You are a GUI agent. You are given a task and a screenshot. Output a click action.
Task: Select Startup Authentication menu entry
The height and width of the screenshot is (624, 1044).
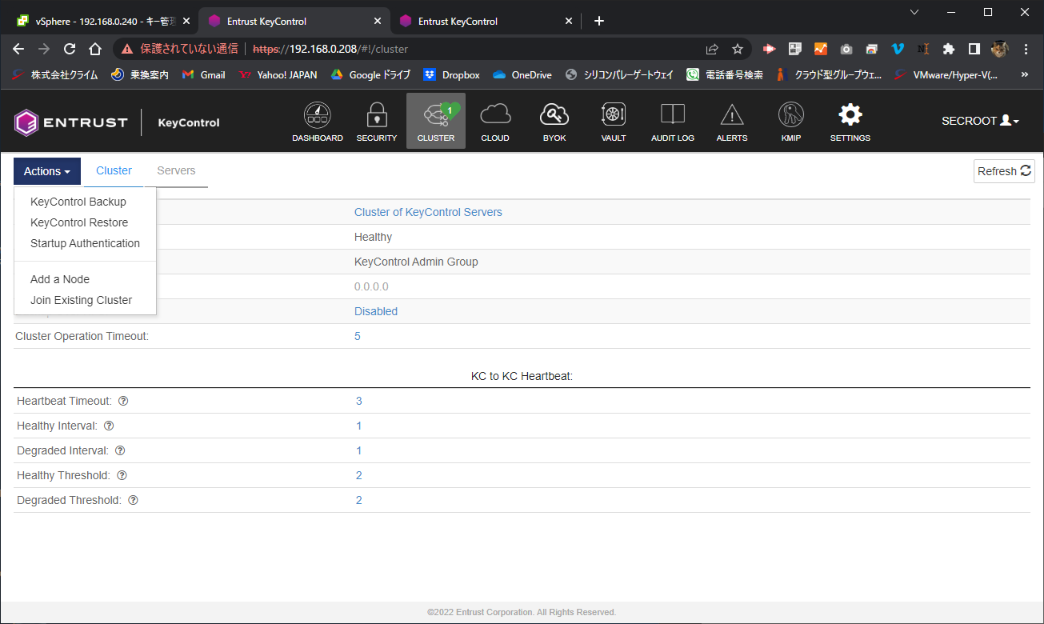point(85,243)
